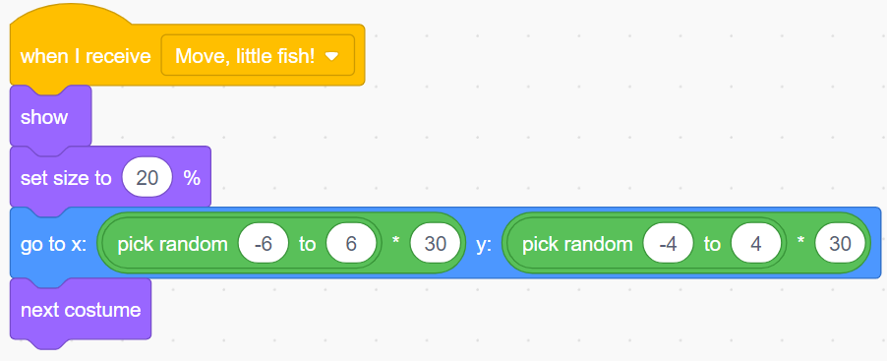Edit the y multiplier value 30
Screen dimensions: 887x361
[x=840, y=245]
